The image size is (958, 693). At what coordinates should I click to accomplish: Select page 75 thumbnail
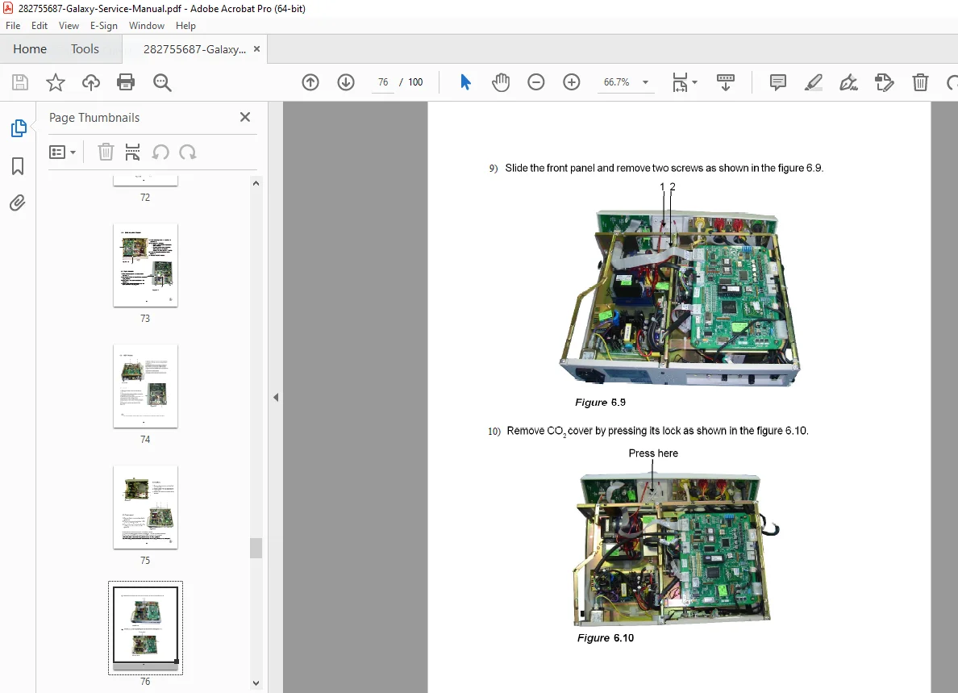[x=145, y=507]
